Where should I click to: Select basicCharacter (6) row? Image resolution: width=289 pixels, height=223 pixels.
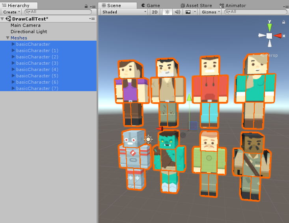click(x=48, y=82)
